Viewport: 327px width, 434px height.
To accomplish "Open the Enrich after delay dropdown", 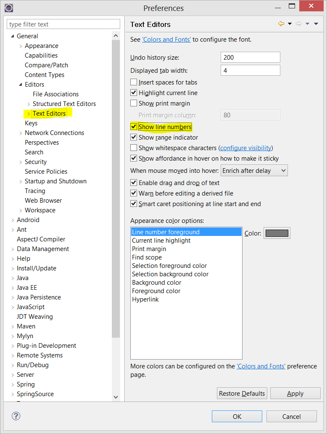I will pyautogui.click(x=254, y=170).
